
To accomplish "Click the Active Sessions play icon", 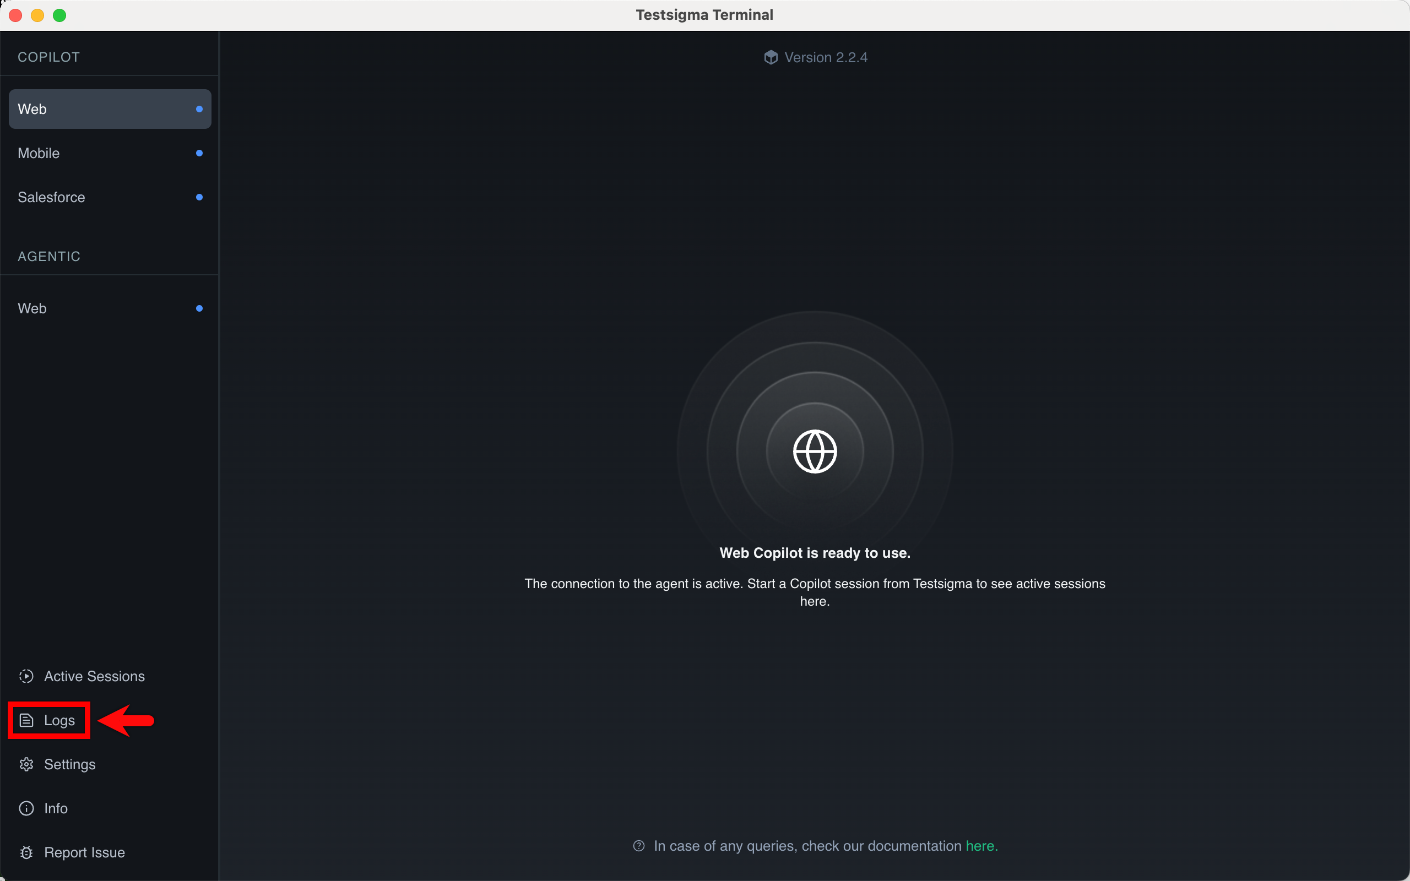I will [26, 676].
